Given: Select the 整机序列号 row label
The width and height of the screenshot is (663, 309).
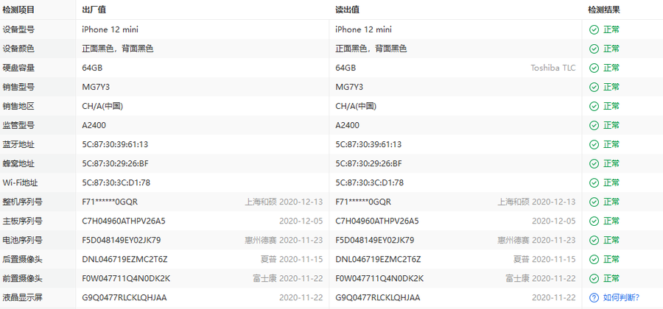Looking at the screenshot, I should 22,202.
